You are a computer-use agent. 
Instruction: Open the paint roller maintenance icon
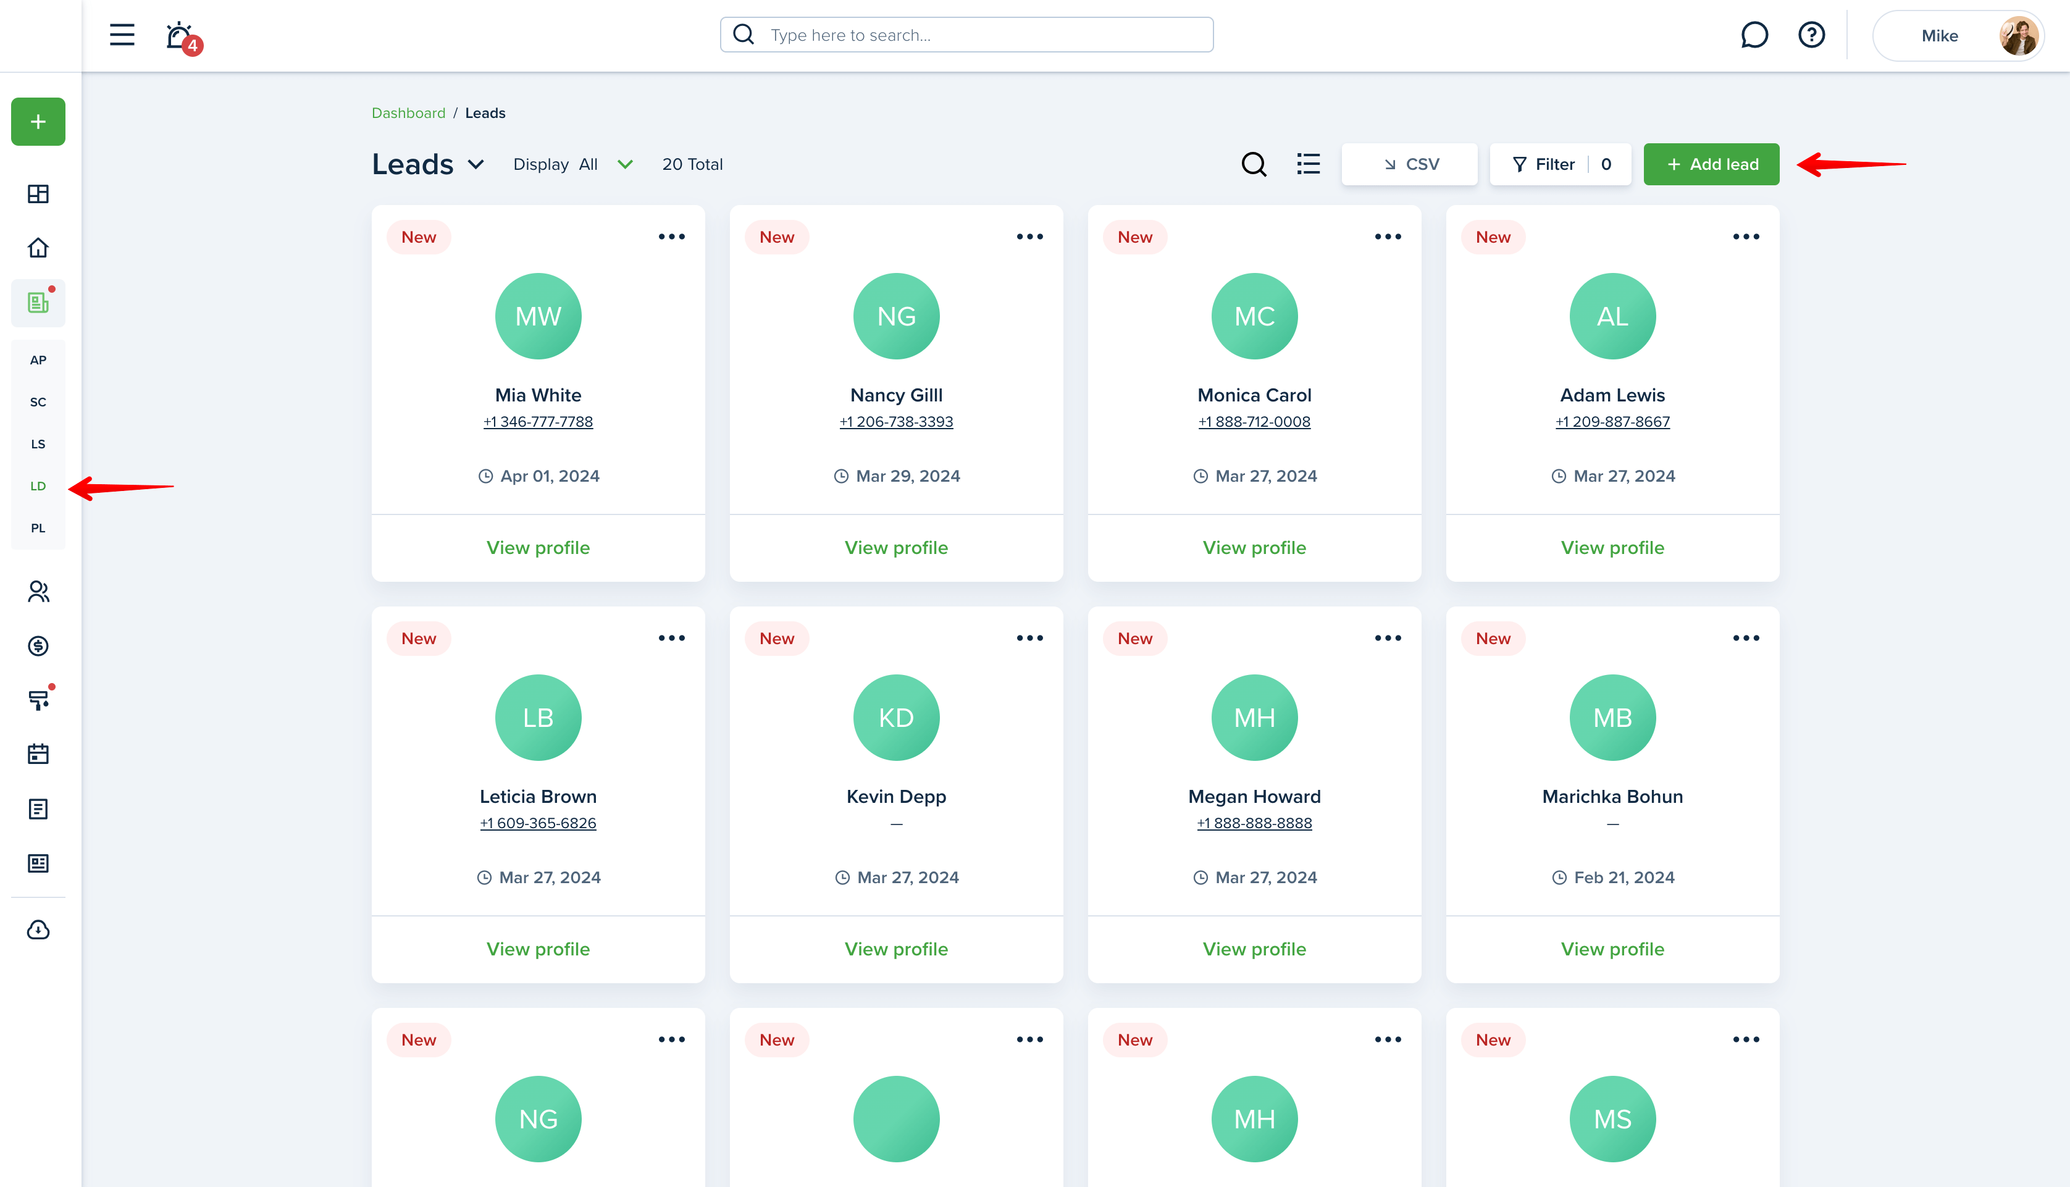(x=38, y=700)
